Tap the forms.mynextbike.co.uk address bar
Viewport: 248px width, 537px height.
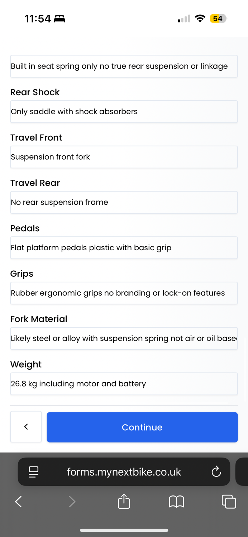click(x=124, y=471)
